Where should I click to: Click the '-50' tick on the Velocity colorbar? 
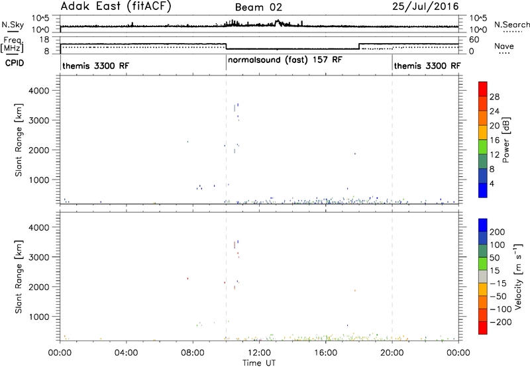pos(498,296)
